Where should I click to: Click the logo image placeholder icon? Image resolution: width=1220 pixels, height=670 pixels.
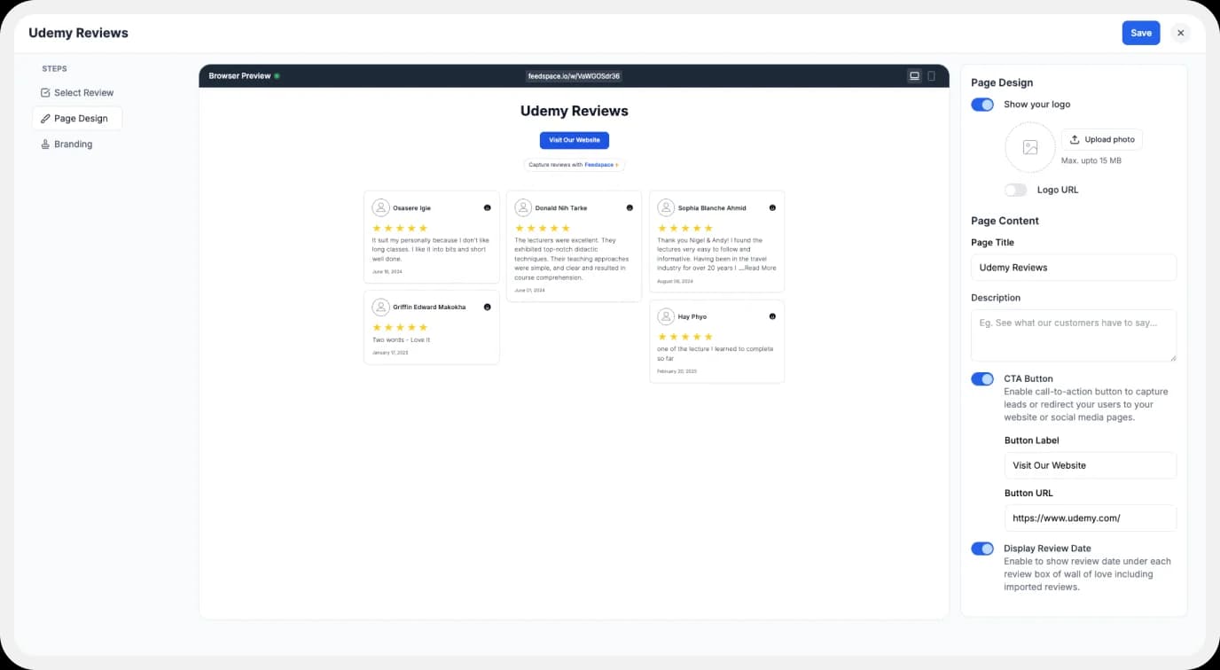(1029, 147)
